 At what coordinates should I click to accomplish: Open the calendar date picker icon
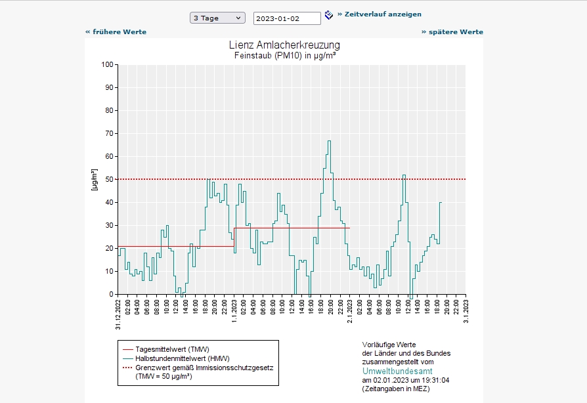click(x=329, y=15)
